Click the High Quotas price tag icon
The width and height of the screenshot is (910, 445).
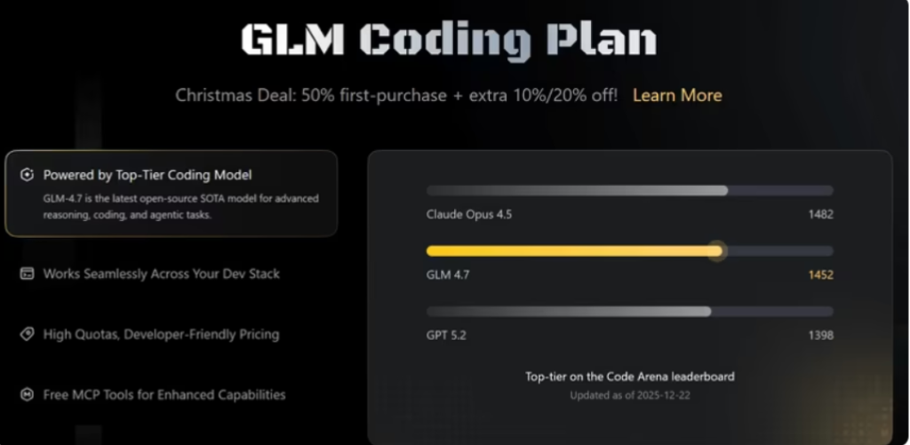click(28, 334)
